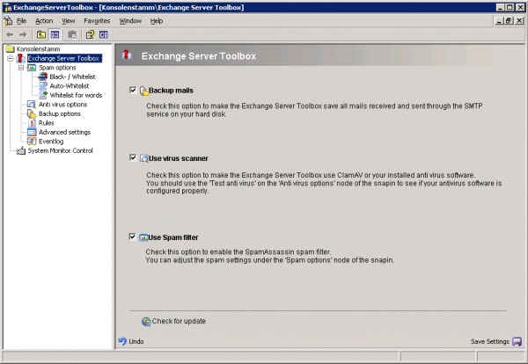The image size is (528, 364).
Task: Click the Rules exclamation mark icon
Action: pyautogui.click(x=32, y=123)
